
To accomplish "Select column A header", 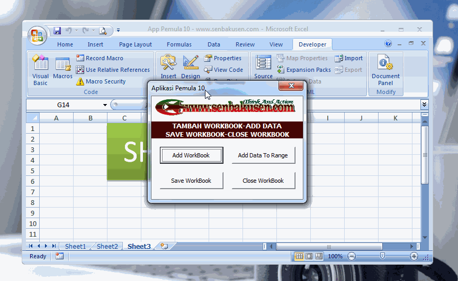I will [56, 118].
